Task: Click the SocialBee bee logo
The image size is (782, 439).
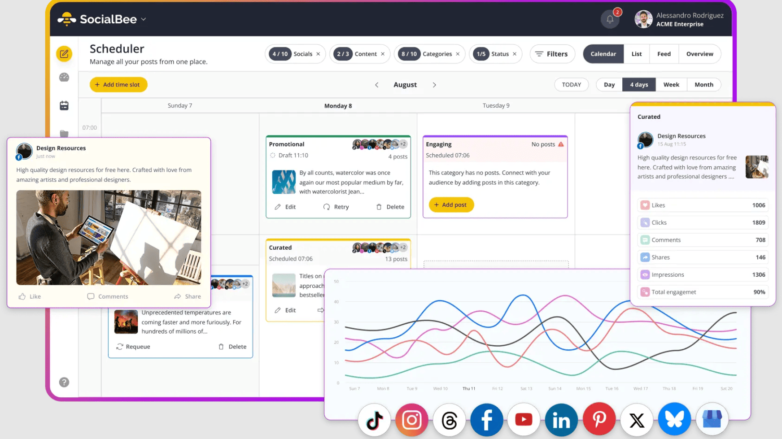Action: 67,19
